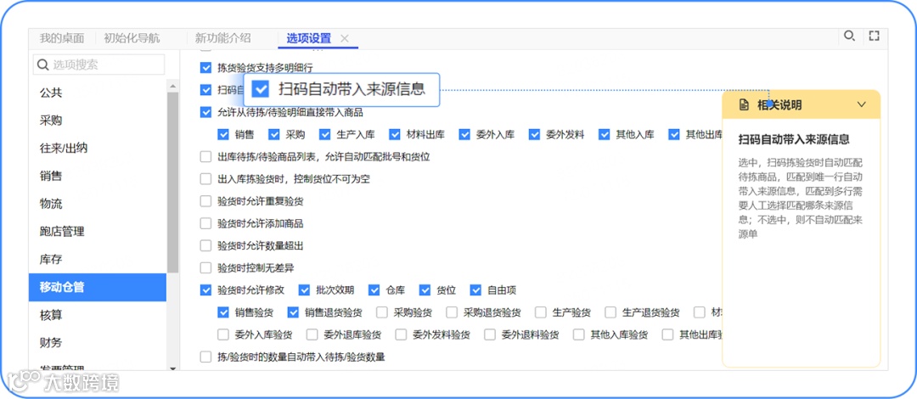Click the 扫码自动带入来源信息 heading in 相关说明 panel
917x399 pixels.
tap(794, 139)
